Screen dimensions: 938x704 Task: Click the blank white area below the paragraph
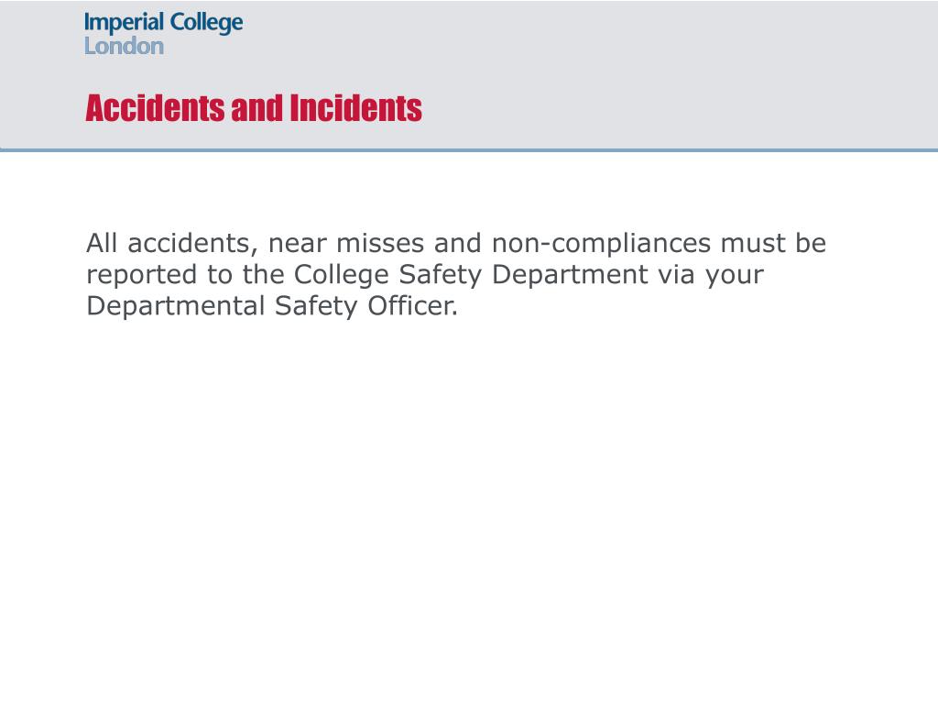pos(469,509)
